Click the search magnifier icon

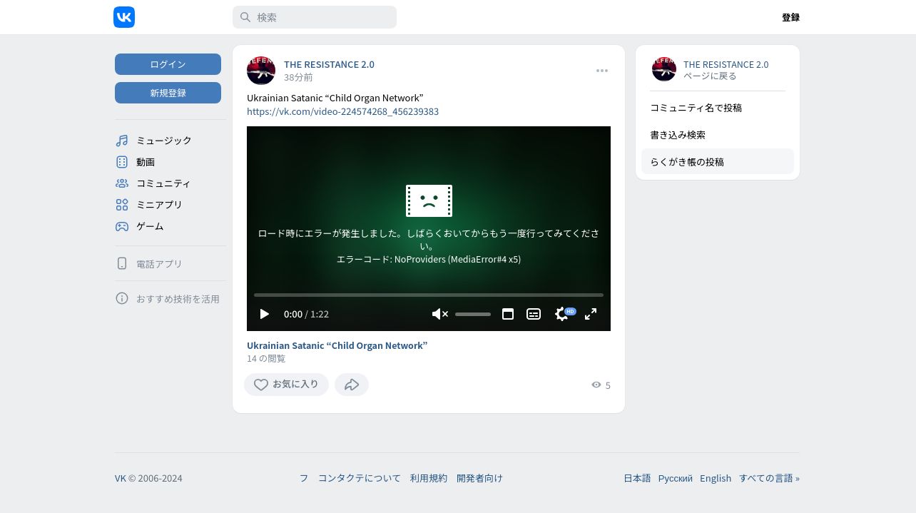(x=245, y=17)
